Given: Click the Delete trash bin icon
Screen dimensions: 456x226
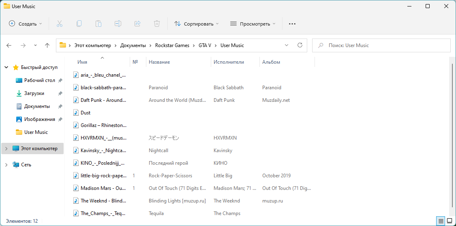Looking at the screenshot, I should coord(157,24).
